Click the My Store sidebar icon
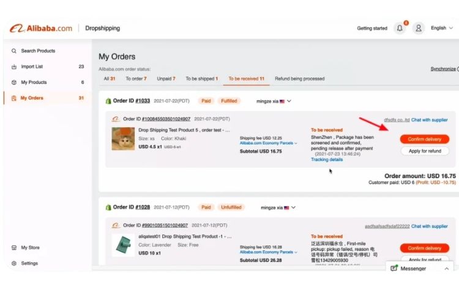This screenshot has height=306, width=459. (x=13, y=248)
